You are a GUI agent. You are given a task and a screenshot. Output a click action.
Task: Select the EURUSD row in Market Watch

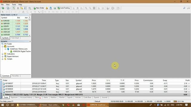(15, 21)
